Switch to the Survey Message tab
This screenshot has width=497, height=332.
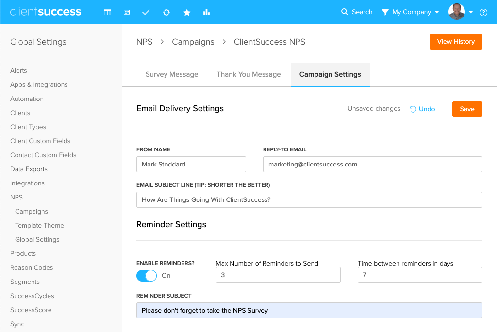[172, 74]
